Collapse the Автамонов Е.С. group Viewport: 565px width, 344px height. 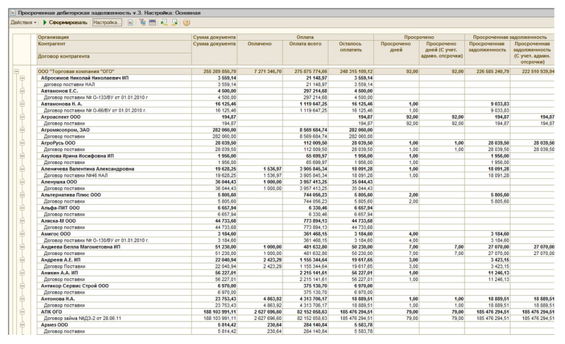tap(23, 91)
